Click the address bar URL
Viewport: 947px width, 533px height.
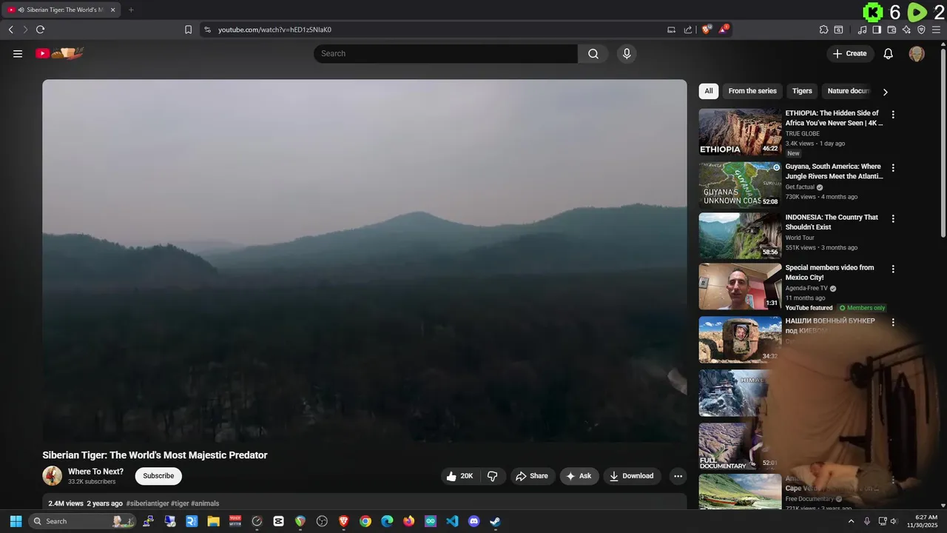pyautogui.click(x=274, y=30)
